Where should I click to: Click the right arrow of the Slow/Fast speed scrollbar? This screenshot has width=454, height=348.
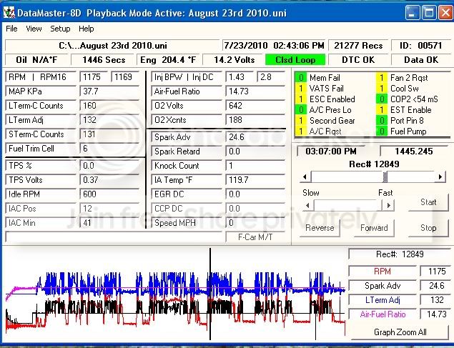[389, 205]
